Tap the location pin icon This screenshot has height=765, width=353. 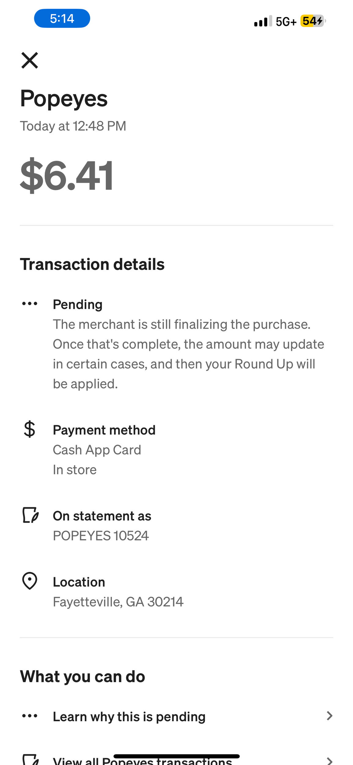[30, 581]
